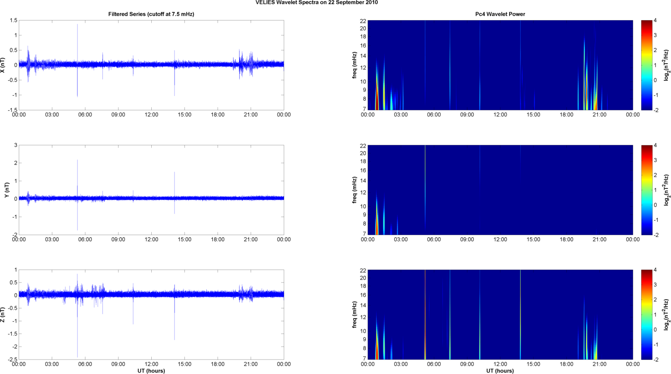671x374 pixels.
Task: Click the 'Y (nT)' y-axis label
Action: point(7,190)
